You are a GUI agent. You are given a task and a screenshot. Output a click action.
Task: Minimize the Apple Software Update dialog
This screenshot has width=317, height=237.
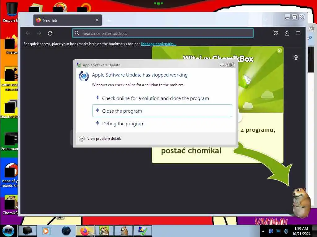(x=222, y=65)
